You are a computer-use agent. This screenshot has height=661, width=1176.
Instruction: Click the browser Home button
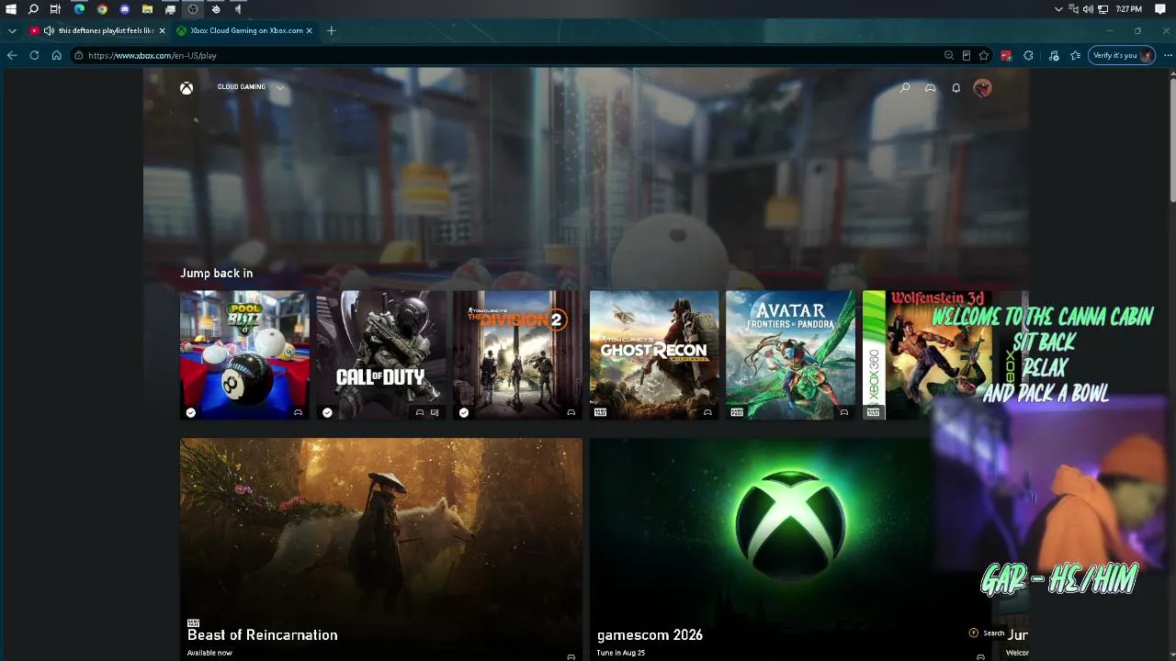coord(56,55)
